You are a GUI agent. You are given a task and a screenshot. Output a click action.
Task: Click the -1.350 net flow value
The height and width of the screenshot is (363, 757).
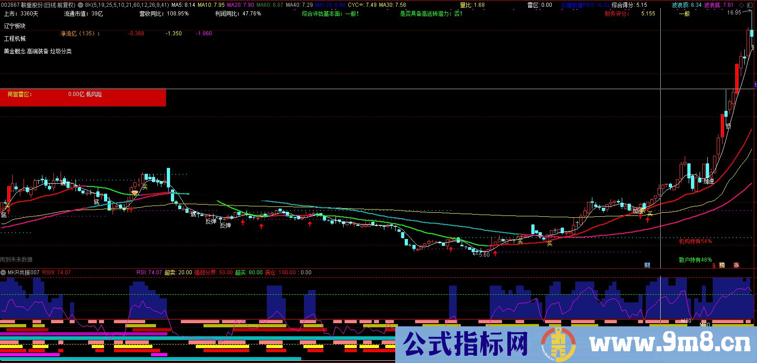[x=174, y=33]
